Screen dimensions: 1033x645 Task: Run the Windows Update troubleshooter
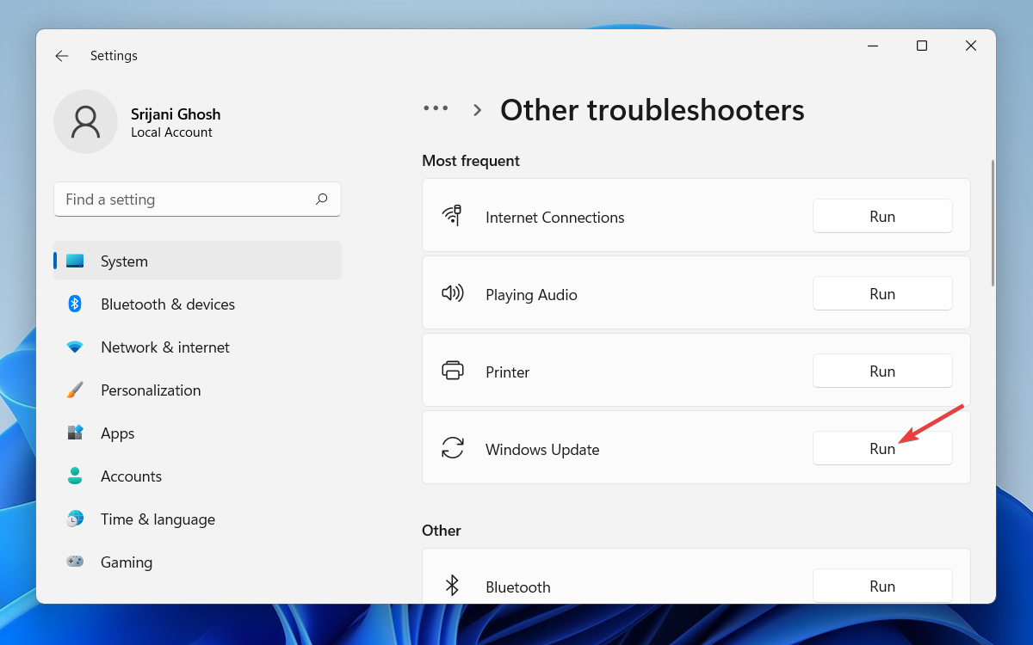coord(881,448)
